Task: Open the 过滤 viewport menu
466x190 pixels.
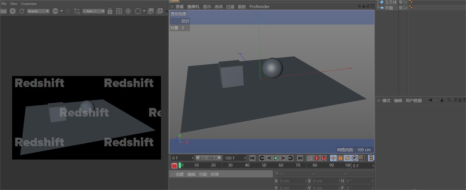Action: tap(230, 7)
